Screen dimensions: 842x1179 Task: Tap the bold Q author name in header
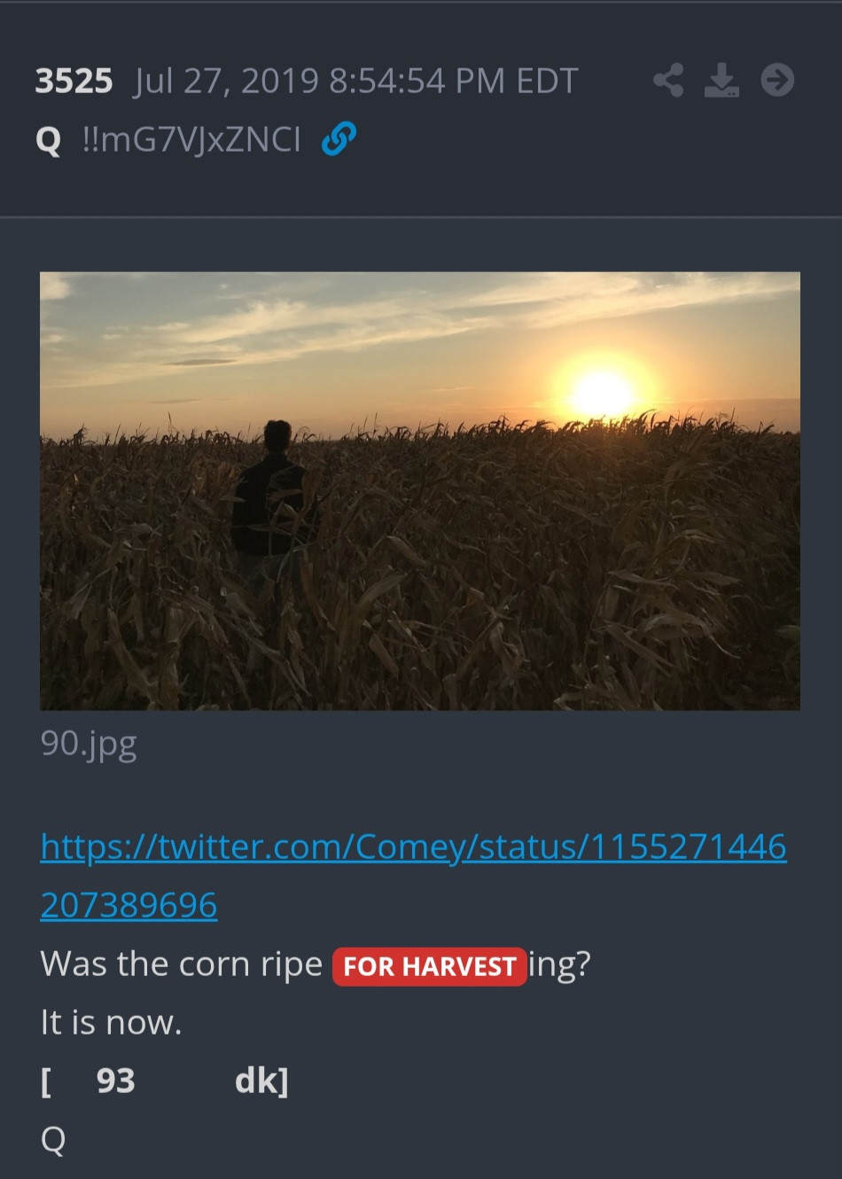(49, 140)
